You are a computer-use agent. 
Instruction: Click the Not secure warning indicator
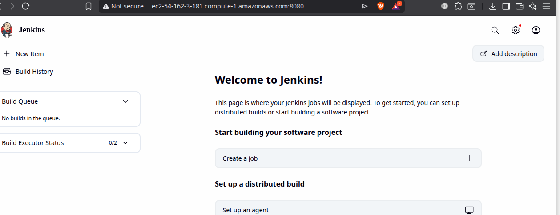coord(123,6)
